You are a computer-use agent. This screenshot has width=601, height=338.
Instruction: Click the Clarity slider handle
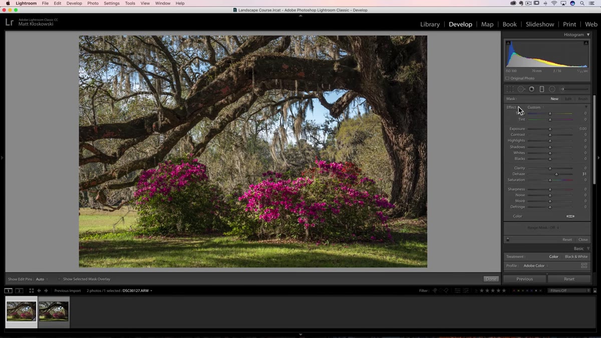pyautogui.click(x=550, y=168)
